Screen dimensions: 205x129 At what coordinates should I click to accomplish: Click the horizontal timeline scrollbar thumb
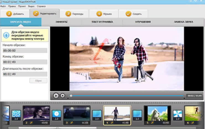tap(58, 128)
